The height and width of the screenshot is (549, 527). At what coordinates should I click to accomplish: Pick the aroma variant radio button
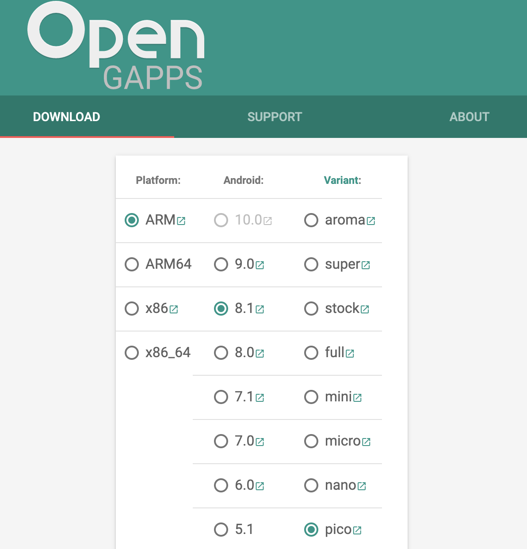pyautogui.click(x=311, y=220)
